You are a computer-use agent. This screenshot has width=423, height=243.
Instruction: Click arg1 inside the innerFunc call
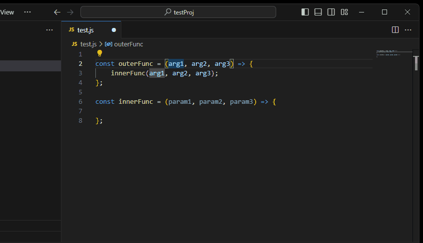point(157,73)
